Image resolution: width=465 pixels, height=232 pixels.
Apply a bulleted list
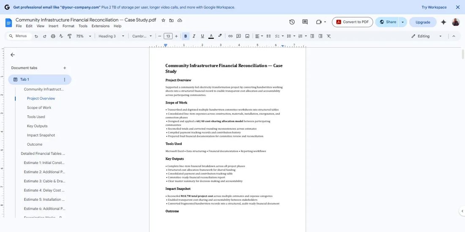point(289,36)
